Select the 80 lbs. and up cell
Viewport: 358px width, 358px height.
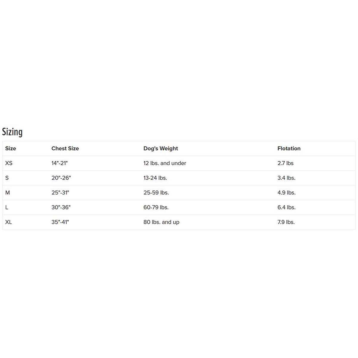tap(161, 222)
